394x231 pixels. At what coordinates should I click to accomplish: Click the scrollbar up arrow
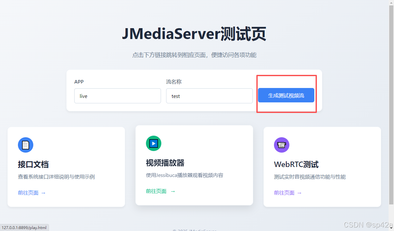click(x=391, y=3)
